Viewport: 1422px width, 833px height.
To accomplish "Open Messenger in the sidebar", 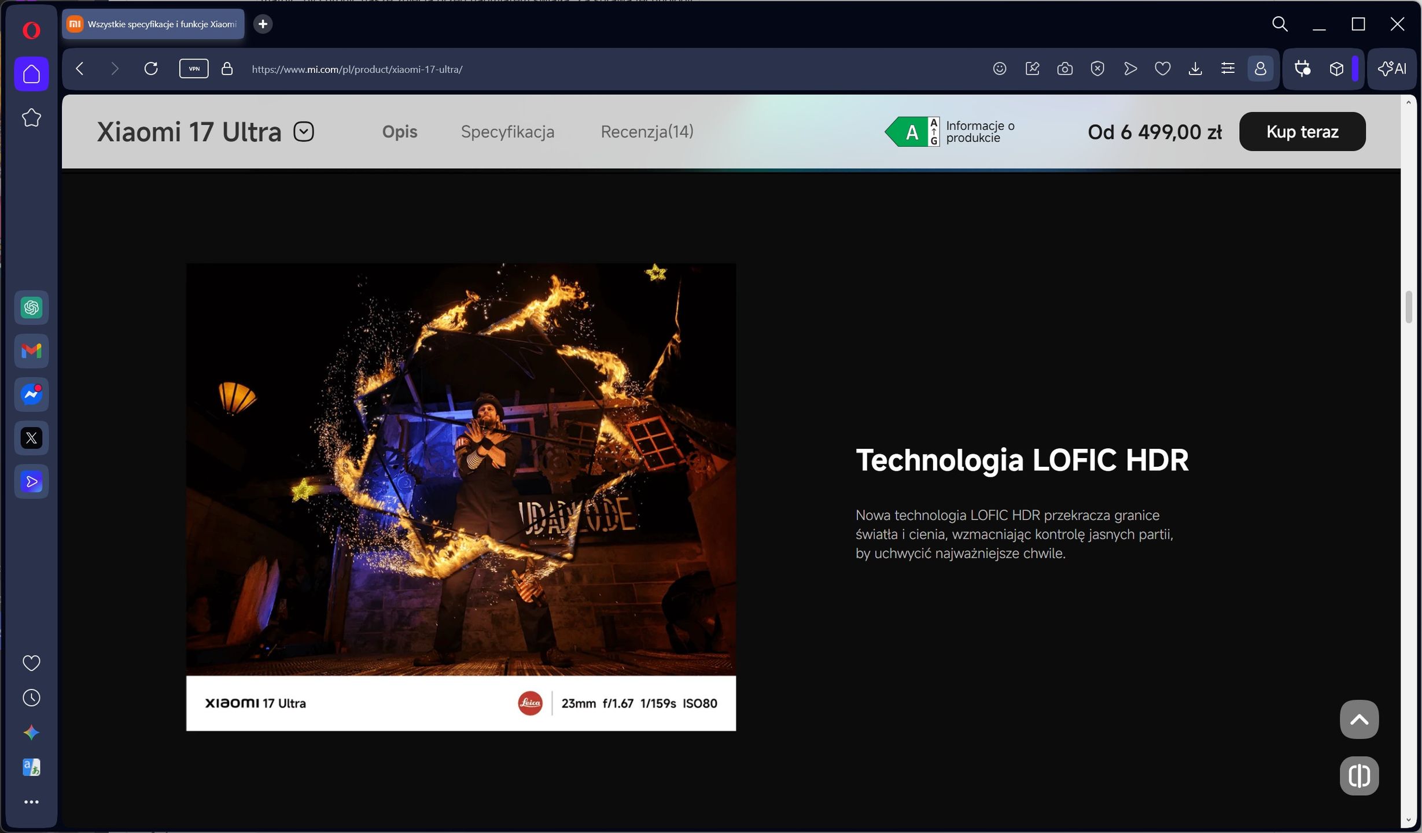I will coord(31,395).
